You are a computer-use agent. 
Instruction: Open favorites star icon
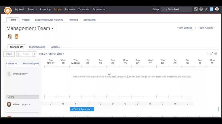point(206,9)
